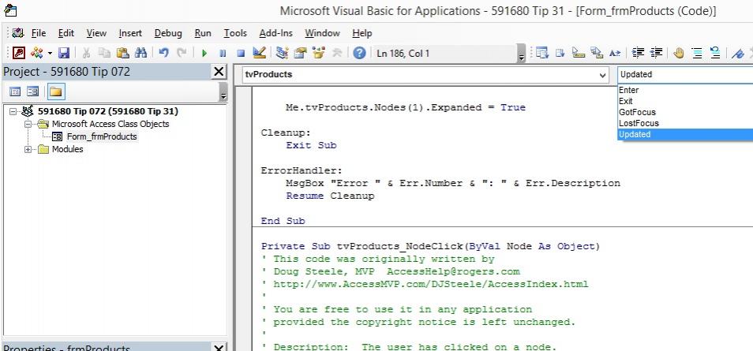Click the Uncomment Block icon
The image size is (753, 351).
click(x=715, y=53)
